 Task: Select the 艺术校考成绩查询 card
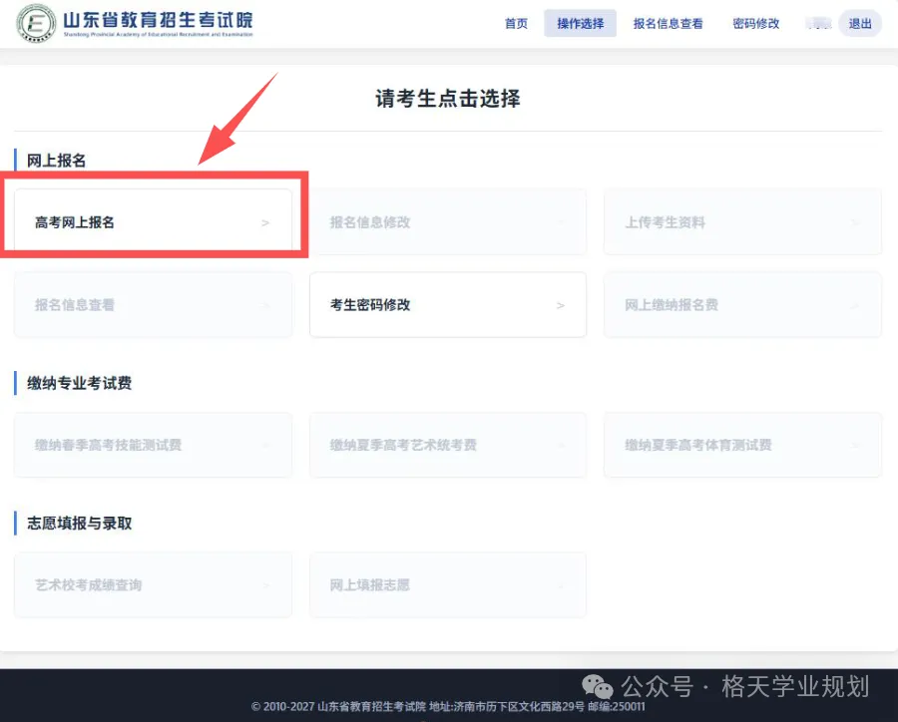coord(153,584)
